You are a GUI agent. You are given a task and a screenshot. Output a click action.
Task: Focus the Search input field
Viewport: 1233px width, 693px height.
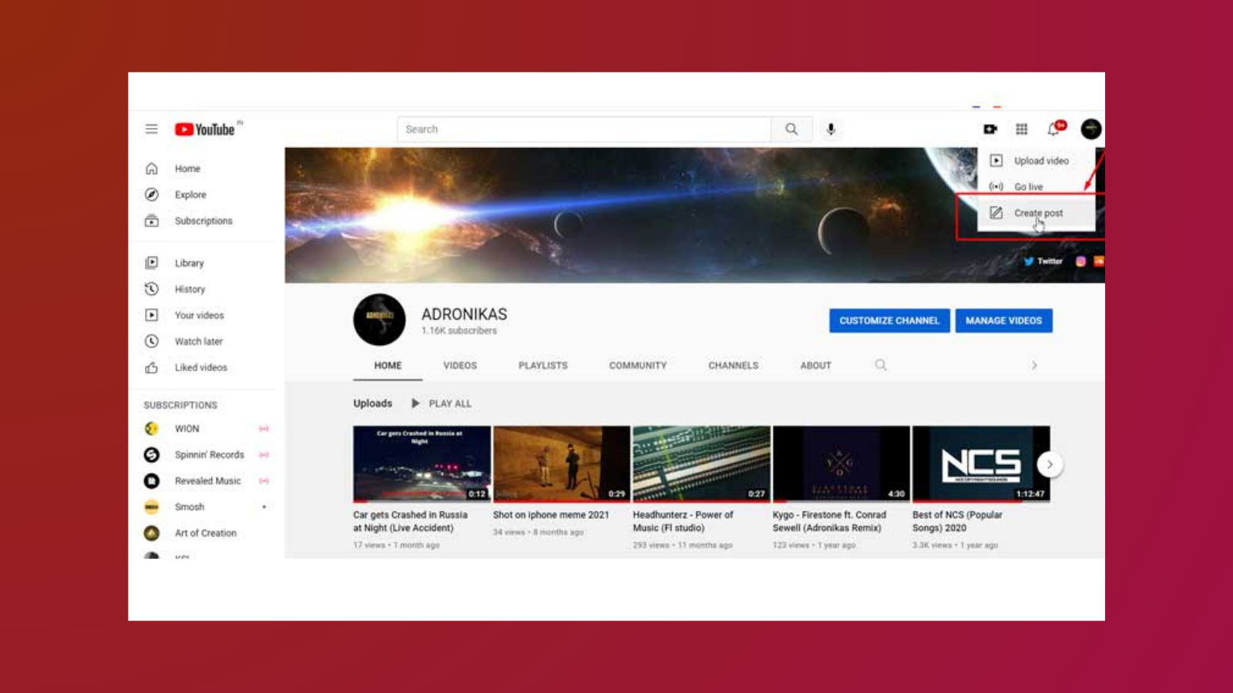tap(584, 129)
